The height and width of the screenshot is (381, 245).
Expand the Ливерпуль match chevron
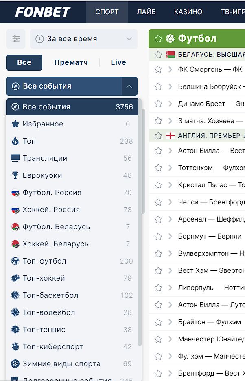(170, 288)
